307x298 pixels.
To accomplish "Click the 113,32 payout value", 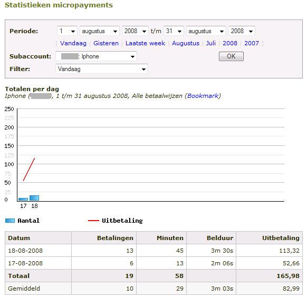I will coord(290,251).
